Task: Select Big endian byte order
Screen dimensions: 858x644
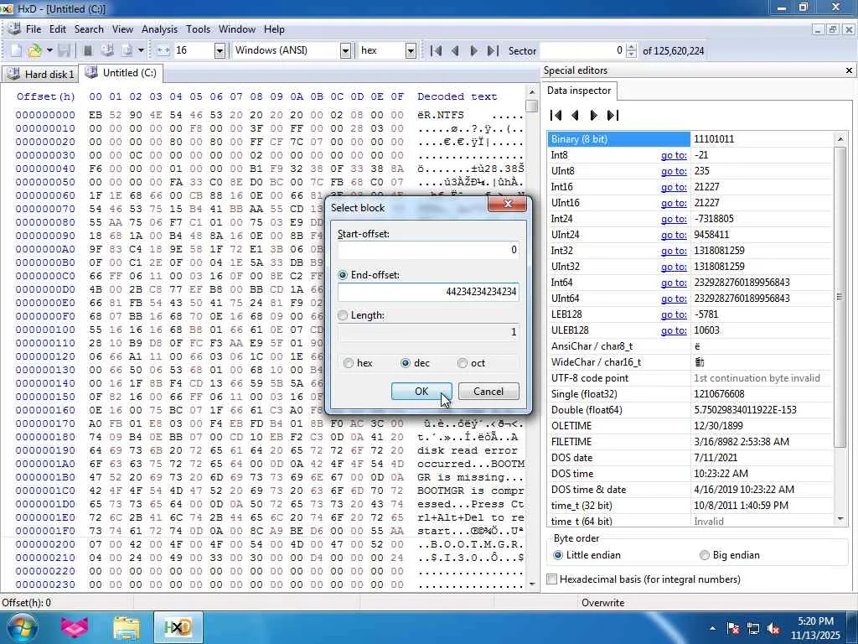Action: click(x=730, y=555)
